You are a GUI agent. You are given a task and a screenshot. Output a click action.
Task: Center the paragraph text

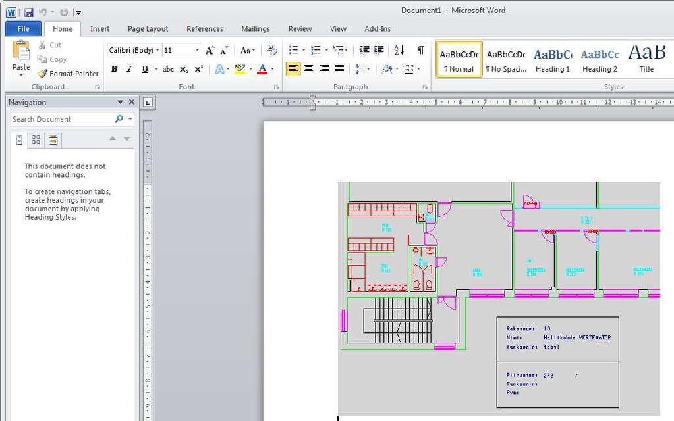pyautogui.click(x=308, y=68)
